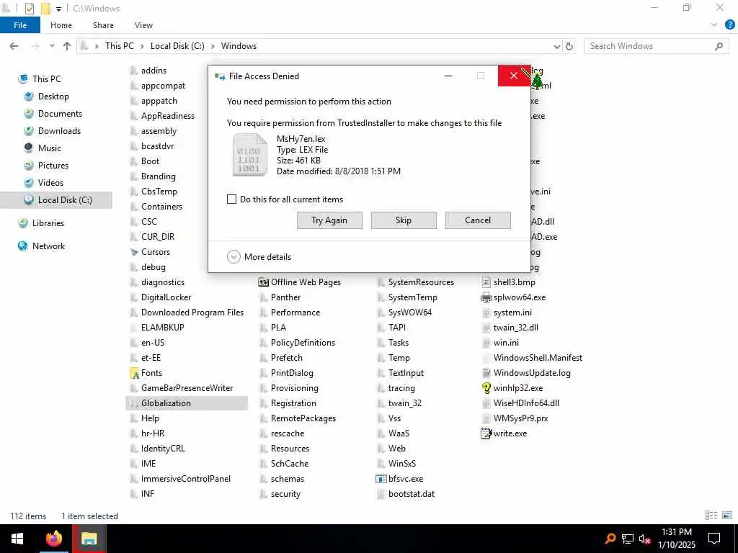Select the Prefetch folder
Screen dimensions: 738x553
(x=287, y=358)
